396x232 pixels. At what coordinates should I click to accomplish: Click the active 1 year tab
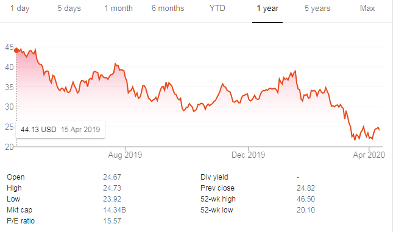click(x=267, y=9)
